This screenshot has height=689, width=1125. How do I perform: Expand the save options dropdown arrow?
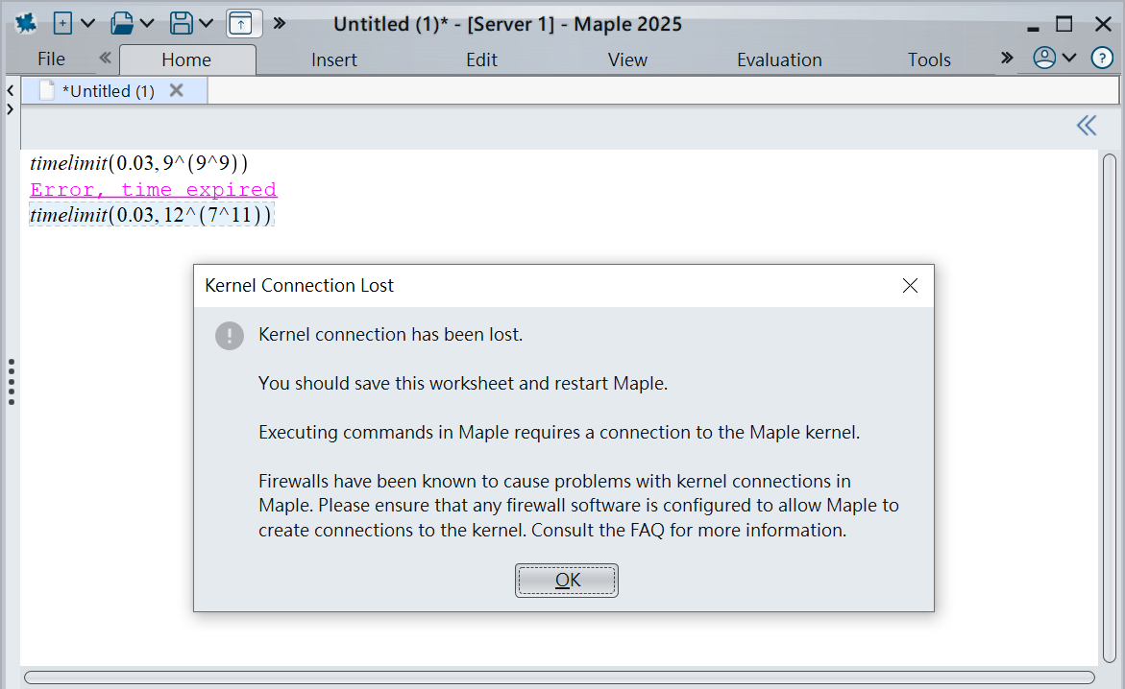pos(206,23)
